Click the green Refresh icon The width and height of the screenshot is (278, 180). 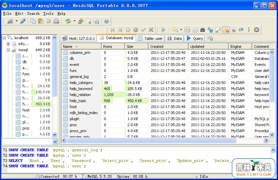click(x=68, y=21)
